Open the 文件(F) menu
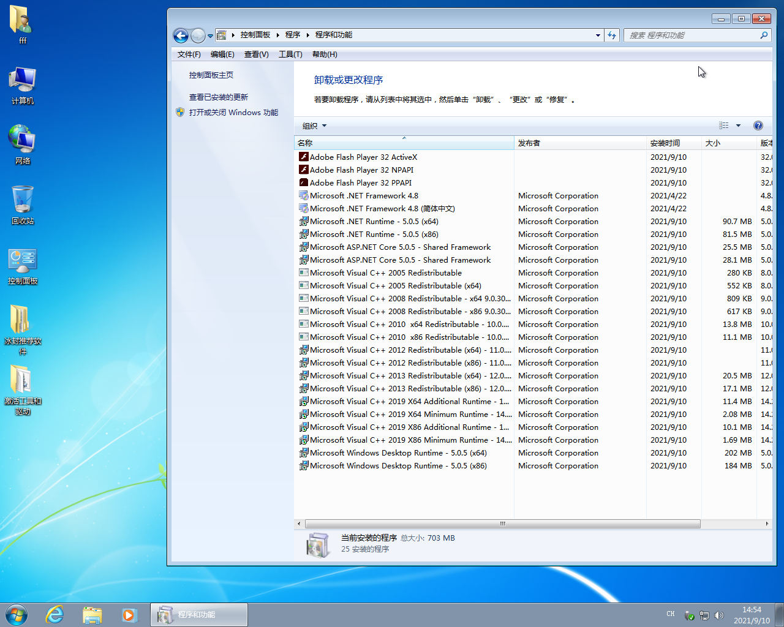Image resolution: width=784 pixels, height=627 pixels. point(189,54)
